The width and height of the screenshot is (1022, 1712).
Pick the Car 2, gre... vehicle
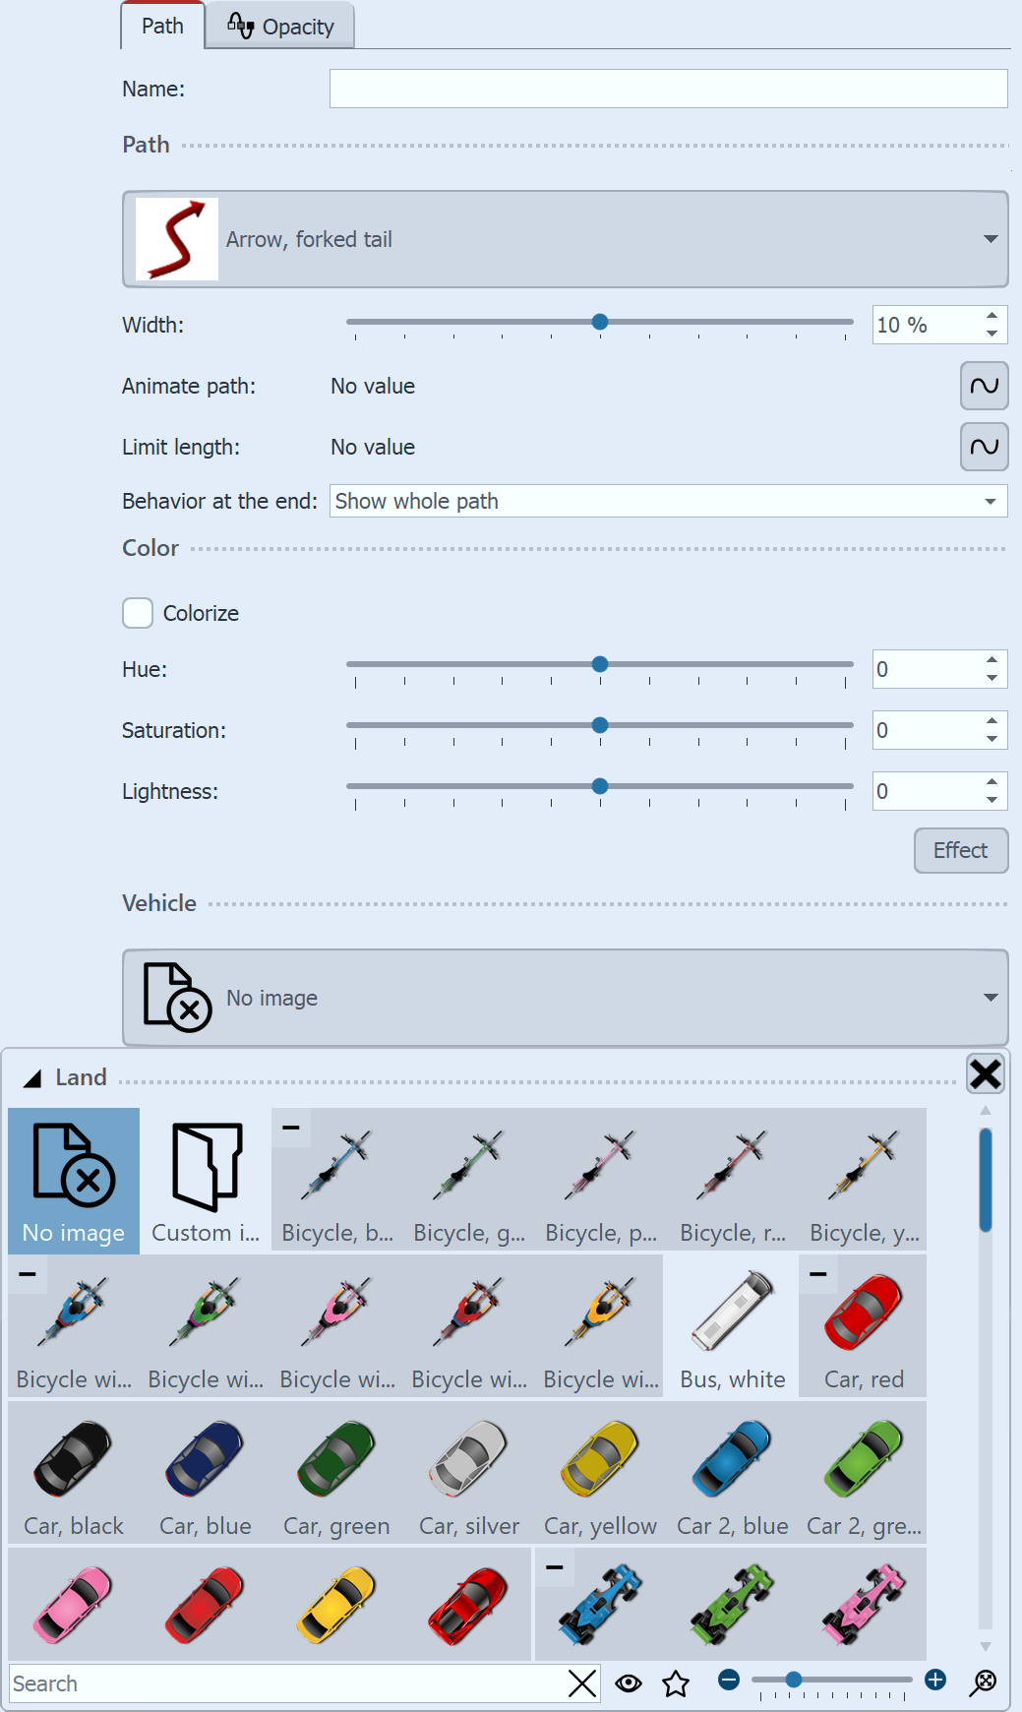point(865,1473)
